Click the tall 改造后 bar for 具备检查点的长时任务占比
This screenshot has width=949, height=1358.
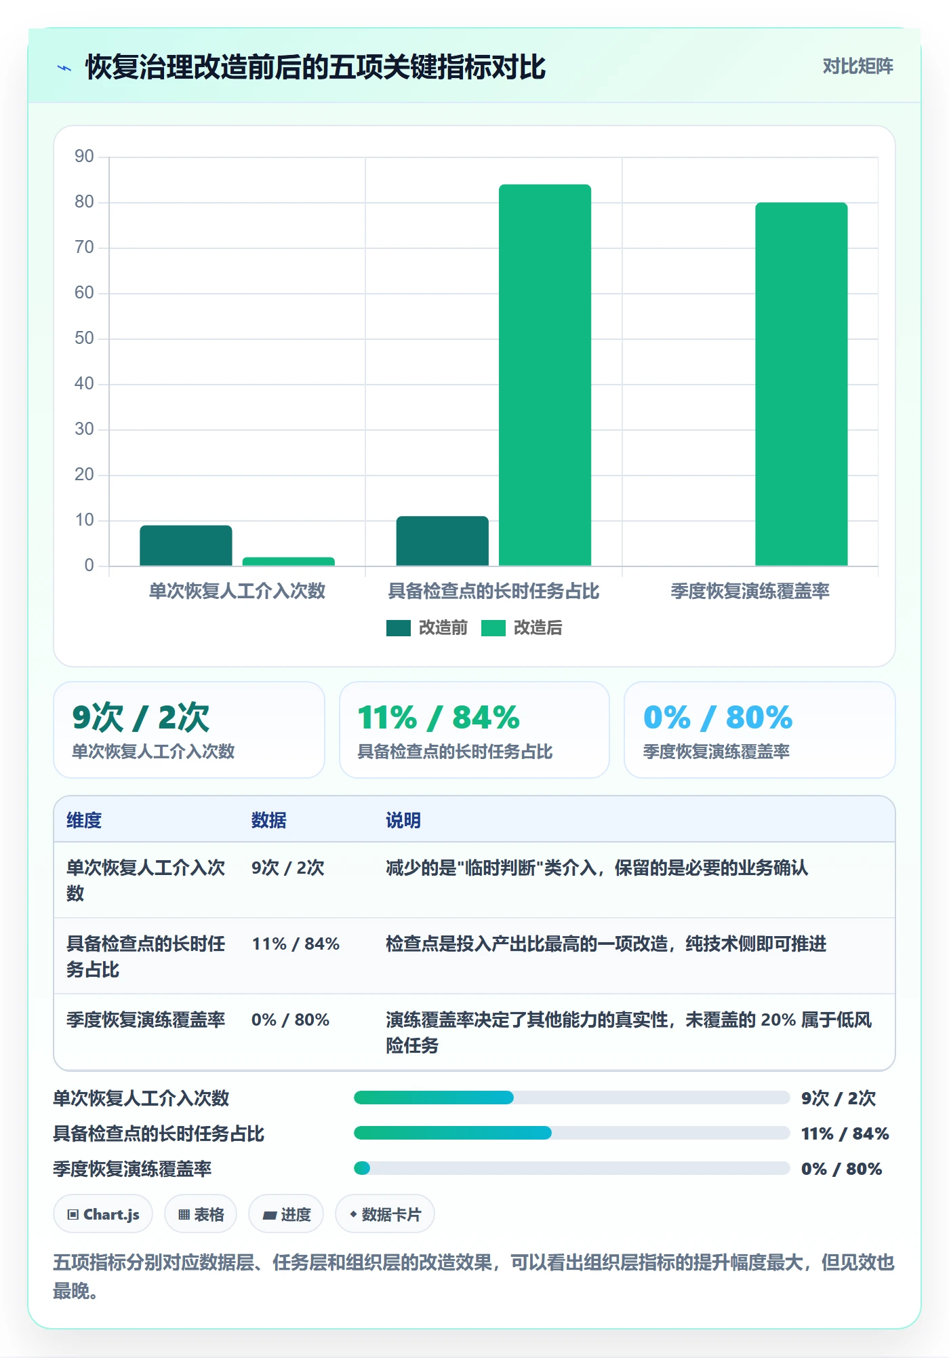545,375
